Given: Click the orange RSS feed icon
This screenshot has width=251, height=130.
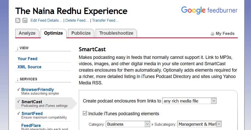Looking at the screenshot, I should (18, 20).
